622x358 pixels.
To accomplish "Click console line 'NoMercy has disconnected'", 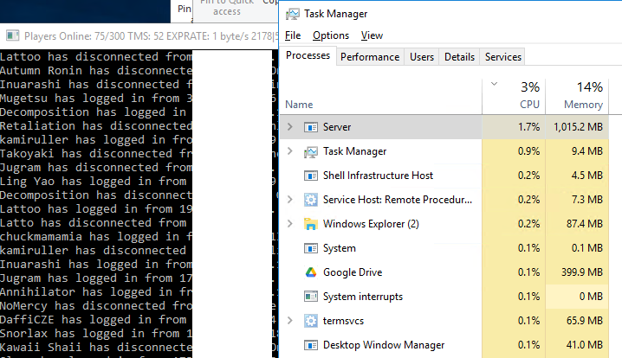I will [x=96, y=306].
